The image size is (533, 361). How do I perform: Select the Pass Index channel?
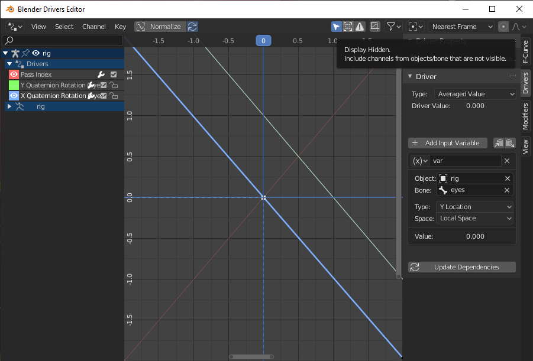pyautogui.click(x=36, y=74)
